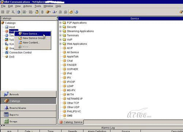Click the Security folder icon
The image size is (183, 132).
point(64,27)
